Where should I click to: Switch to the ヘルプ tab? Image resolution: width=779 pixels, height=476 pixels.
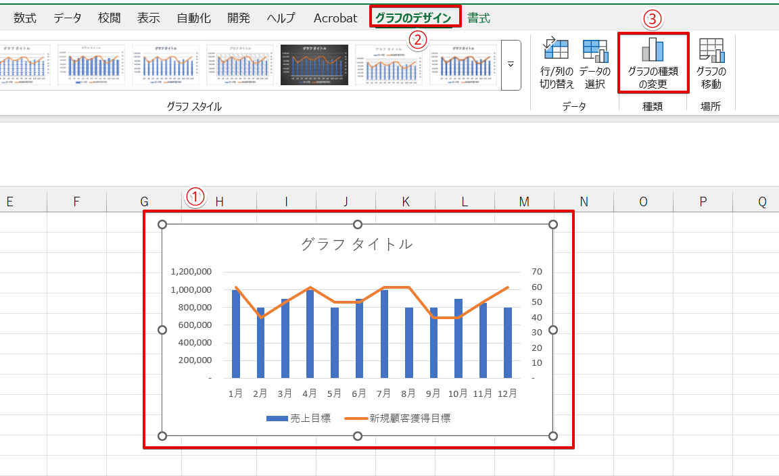[x=281, y=18]
